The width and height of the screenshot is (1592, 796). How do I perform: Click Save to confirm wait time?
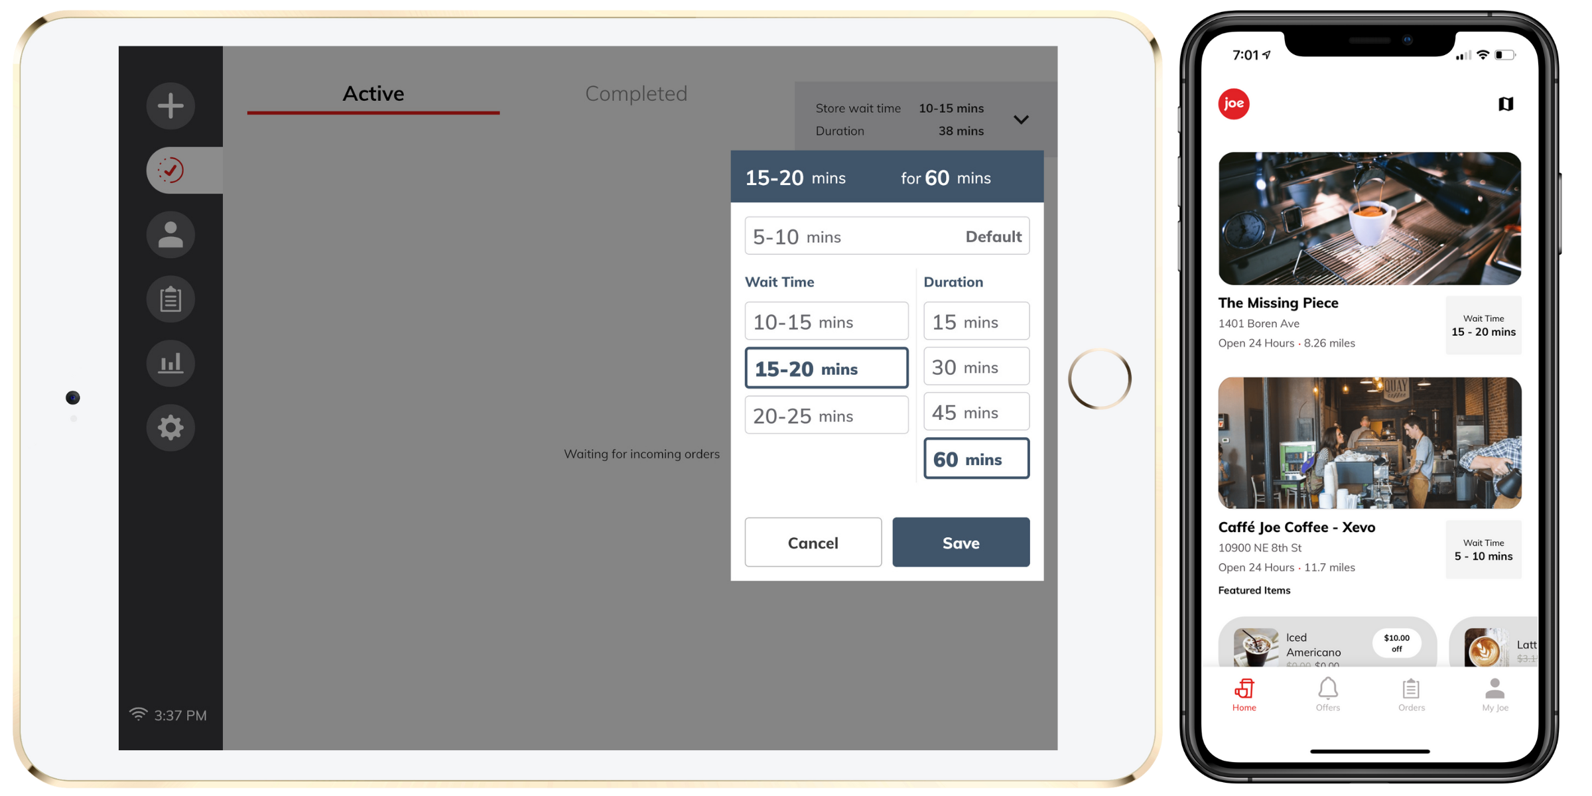959,541
